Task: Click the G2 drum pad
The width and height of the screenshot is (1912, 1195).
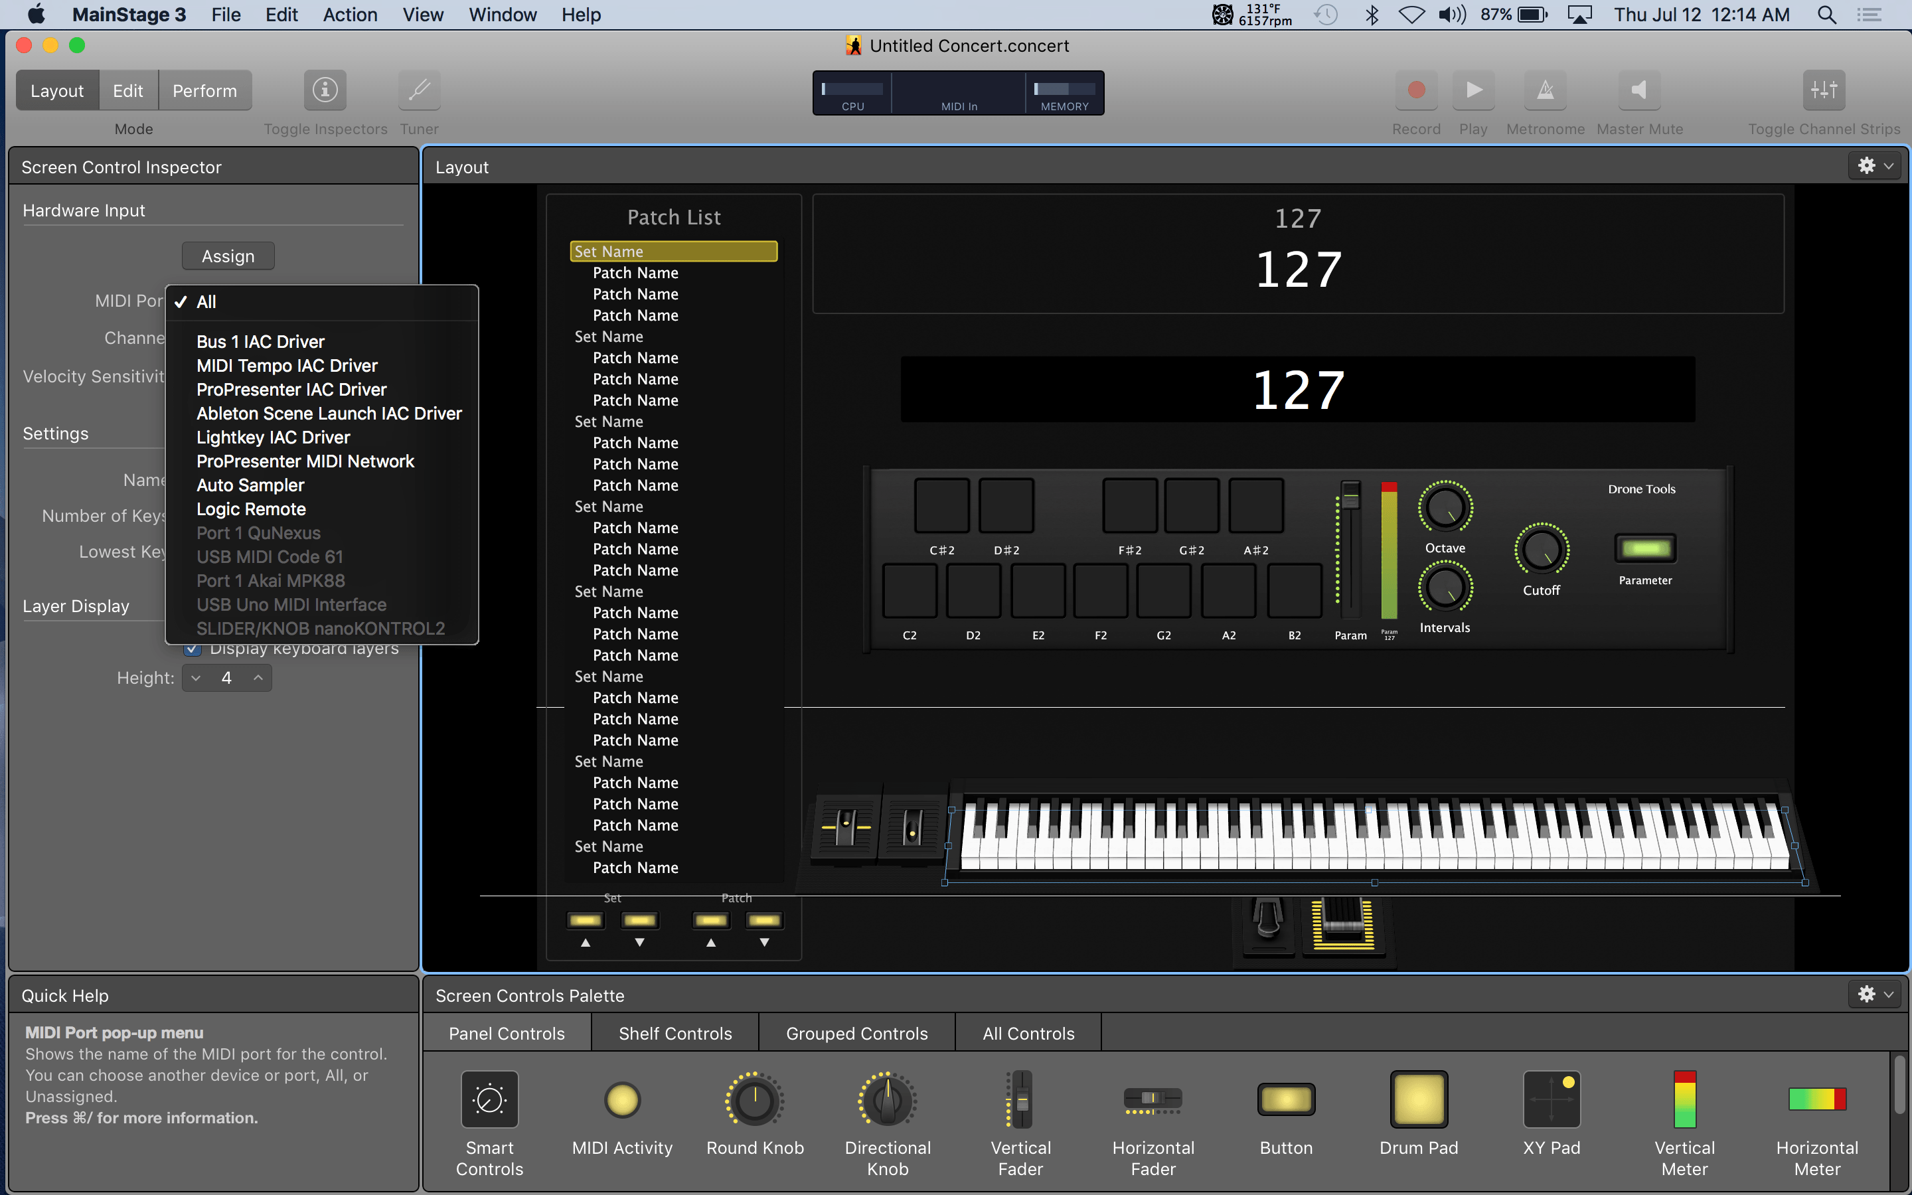Action: 1164,591
